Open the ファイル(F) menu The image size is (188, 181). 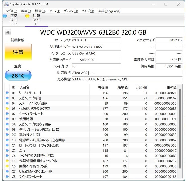(x=11, y=11)
